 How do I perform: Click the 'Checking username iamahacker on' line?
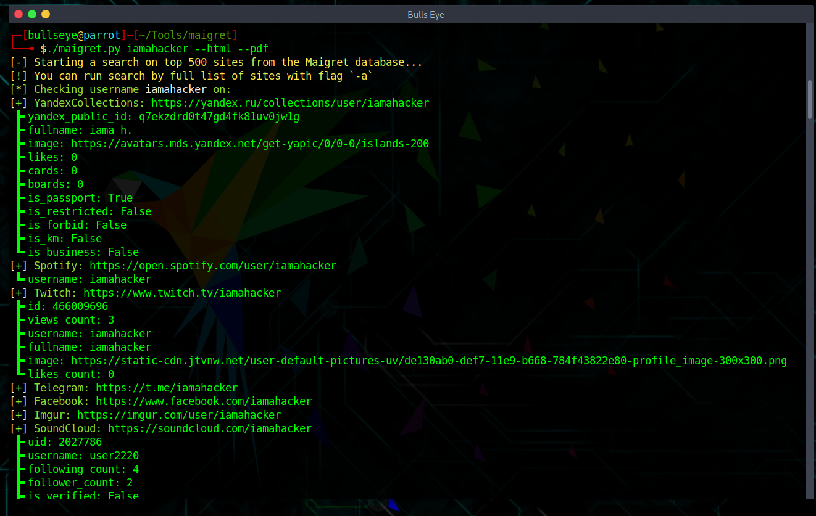[x=120, y=89]
